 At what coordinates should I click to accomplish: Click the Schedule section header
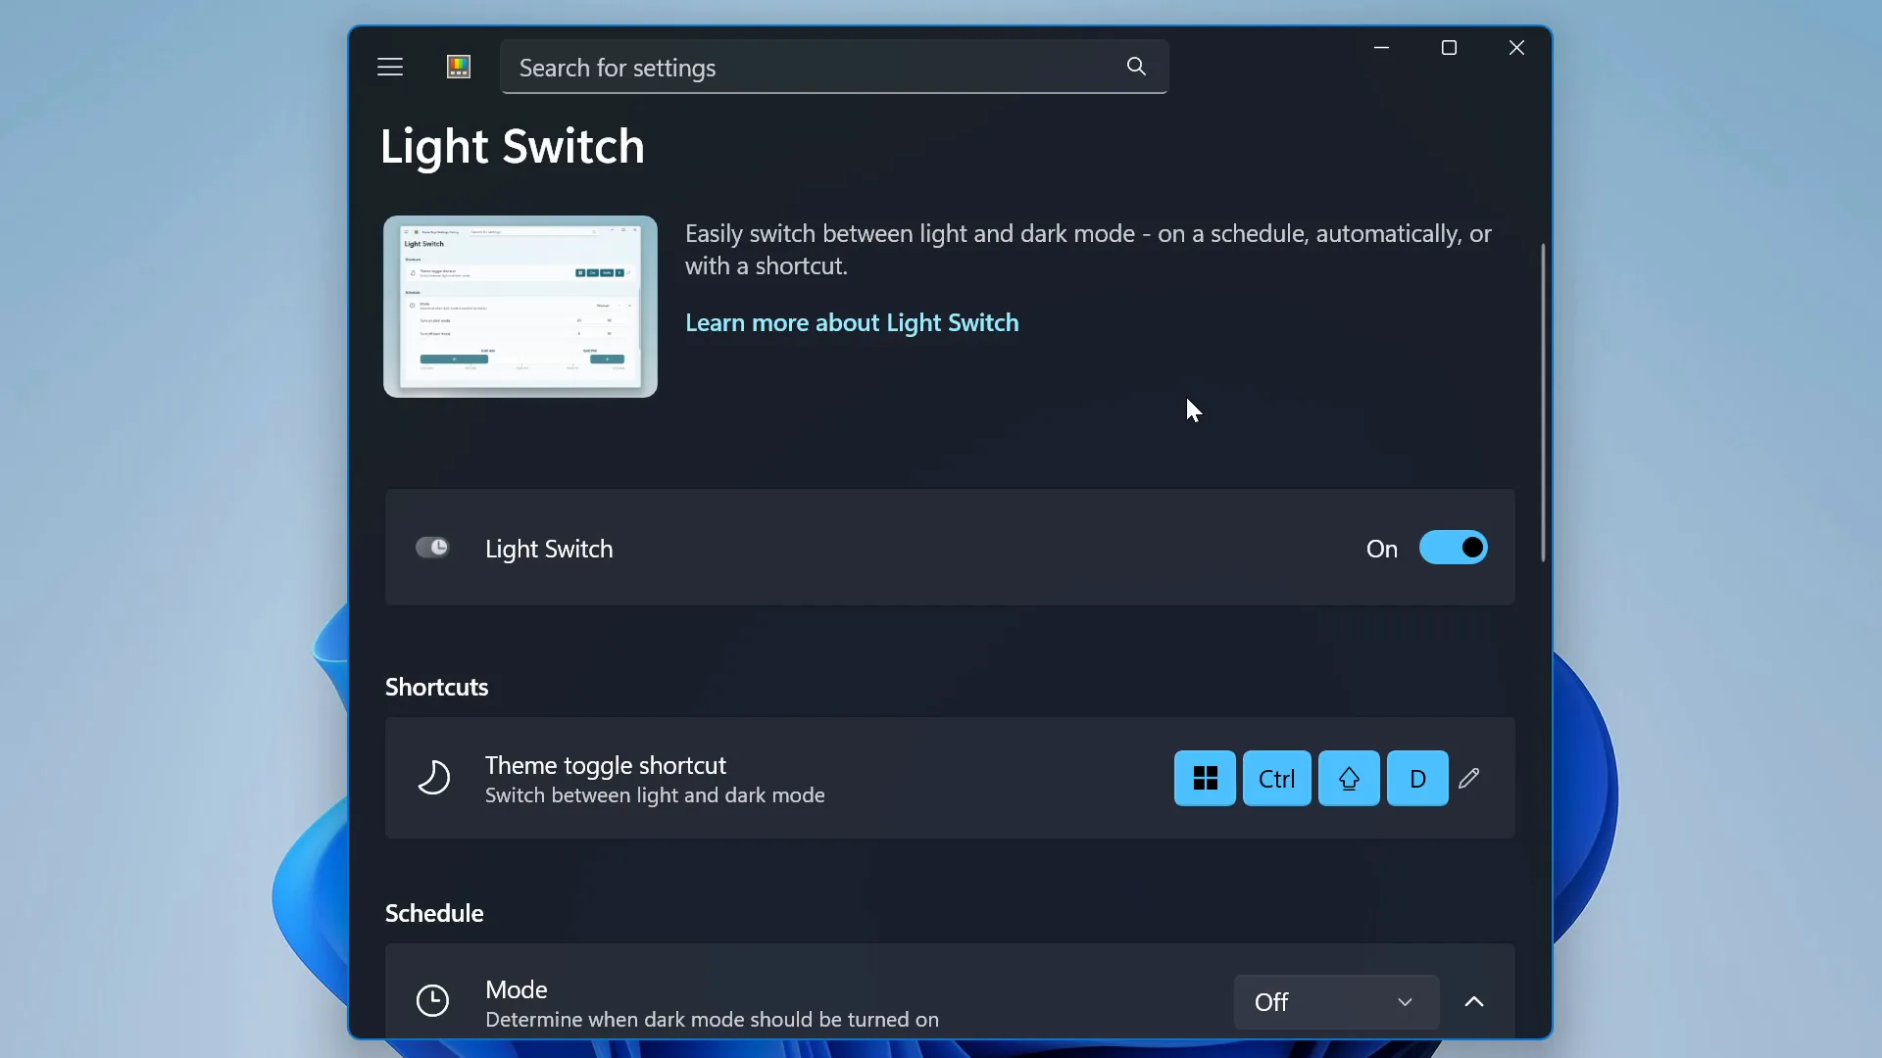click(434, 913)
